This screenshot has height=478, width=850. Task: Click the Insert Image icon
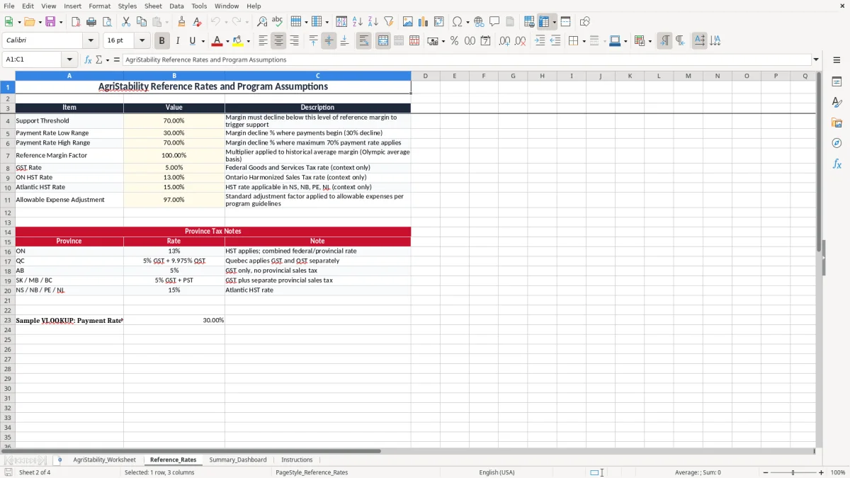click(408, 22)
